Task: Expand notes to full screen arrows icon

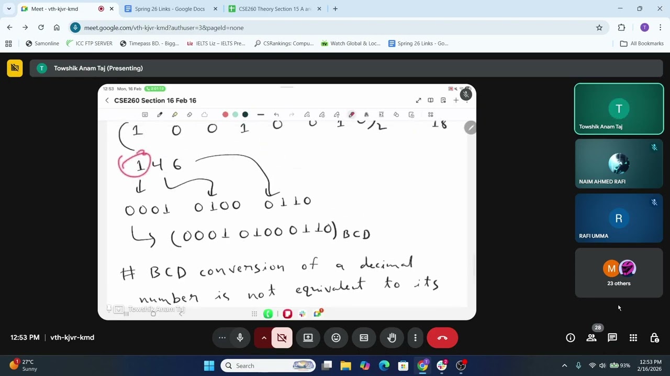Action: (x=418, y=100)
